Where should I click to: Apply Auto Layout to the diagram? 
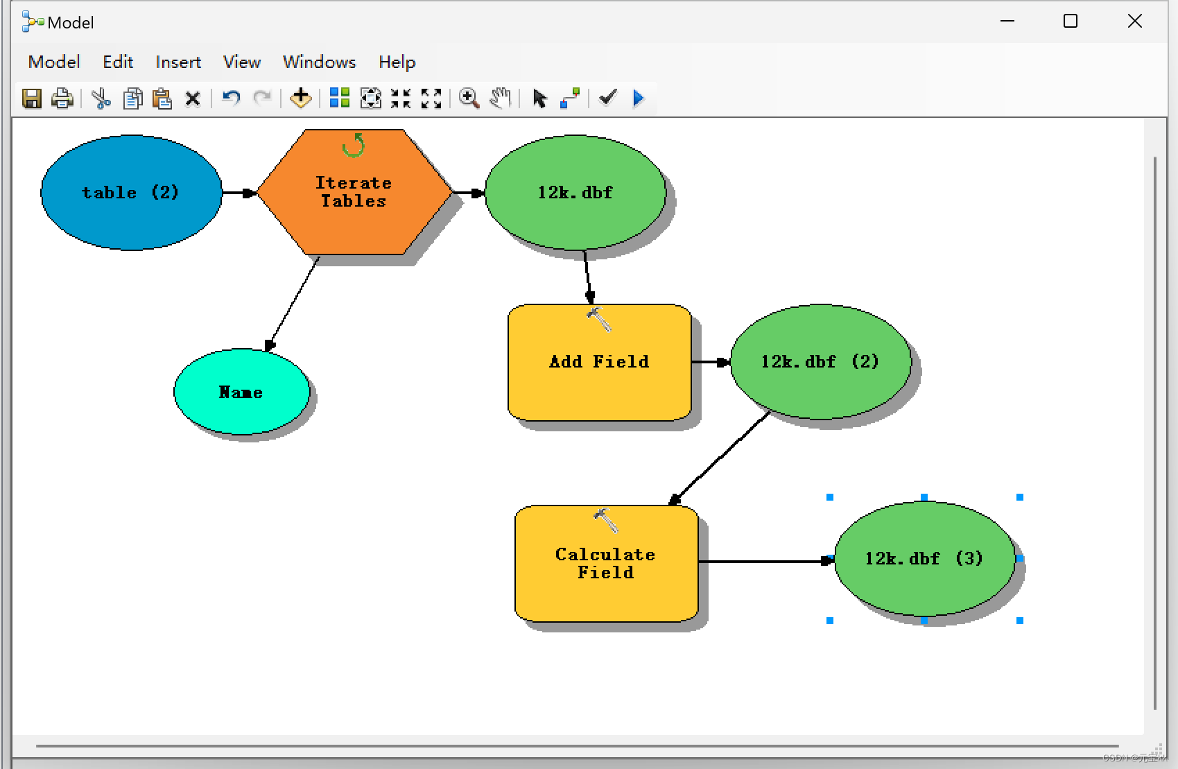pos(340,98)
